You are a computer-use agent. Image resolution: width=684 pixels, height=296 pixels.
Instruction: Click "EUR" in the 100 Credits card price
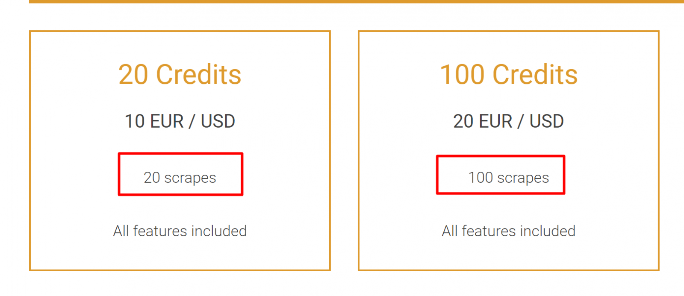495,121
